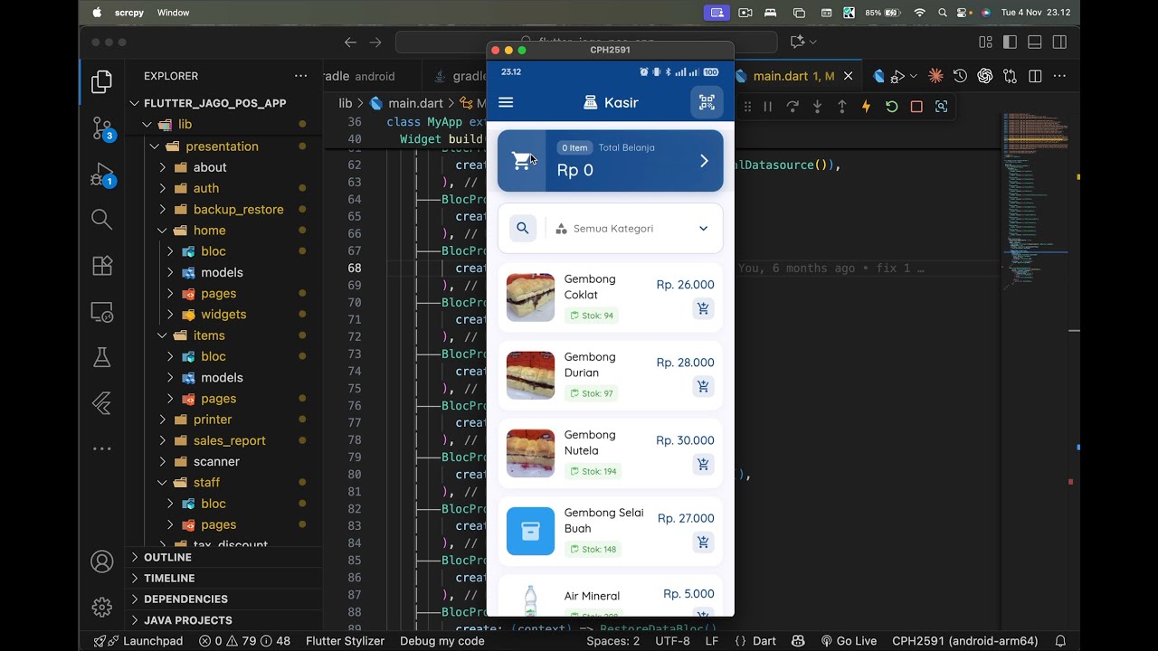The image size is (1158, 651).
Task: Add Gembong Durian to cart
Action: [703, 387]
